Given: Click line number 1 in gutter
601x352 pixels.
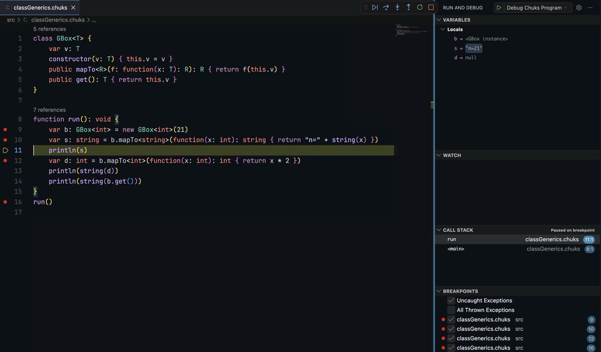Looking at the screenshot, I should [x=20, y=38].
